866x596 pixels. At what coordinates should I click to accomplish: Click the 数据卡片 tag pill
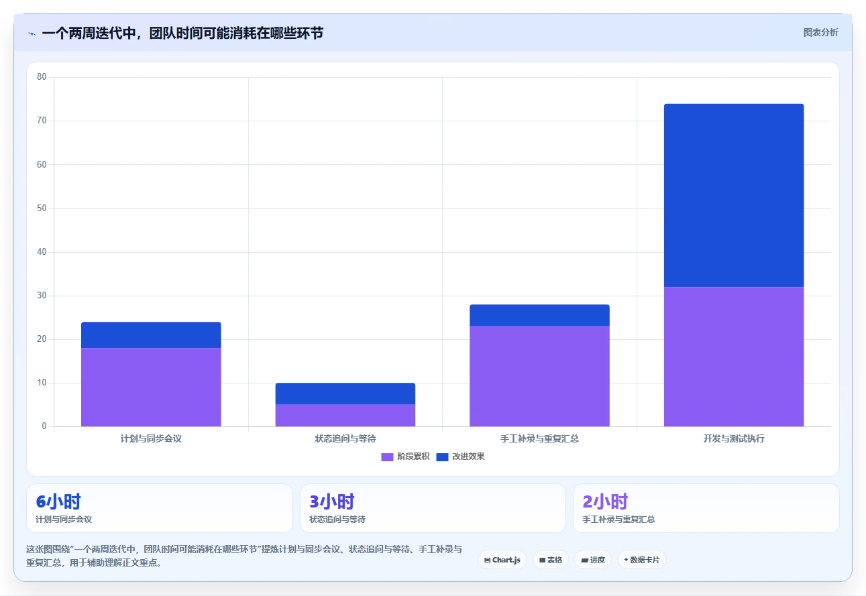(x=642, y=560)
